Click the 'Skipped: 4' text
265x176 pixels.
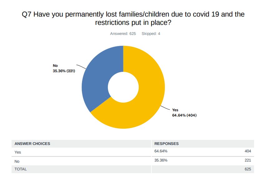tap(151, 34)
